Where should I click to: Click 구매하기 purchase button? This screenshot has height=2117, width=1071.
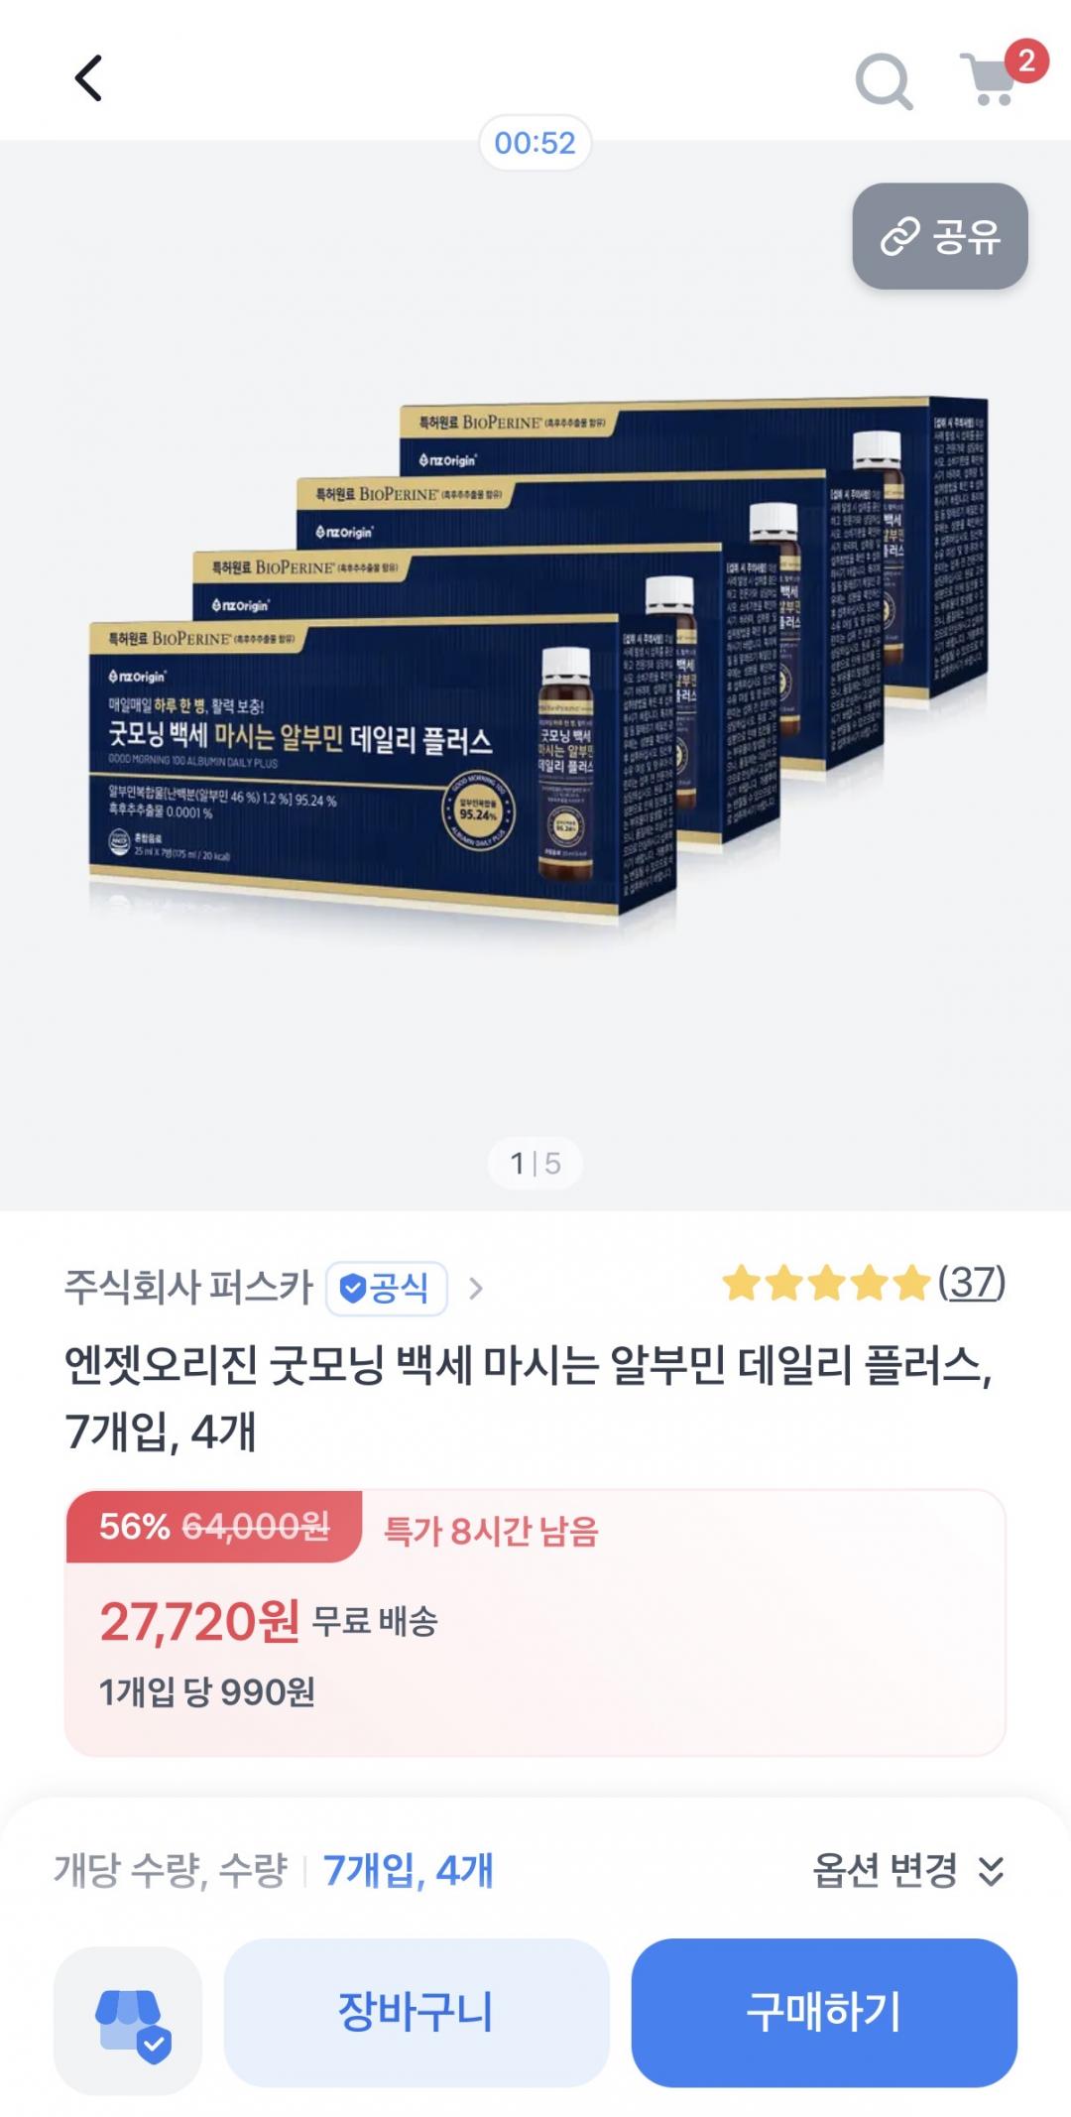tap(824, 2013)
